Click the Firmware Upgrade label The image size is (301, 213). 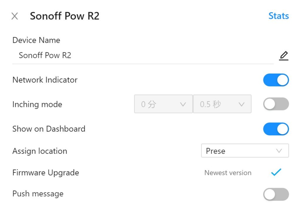[46, 173]
